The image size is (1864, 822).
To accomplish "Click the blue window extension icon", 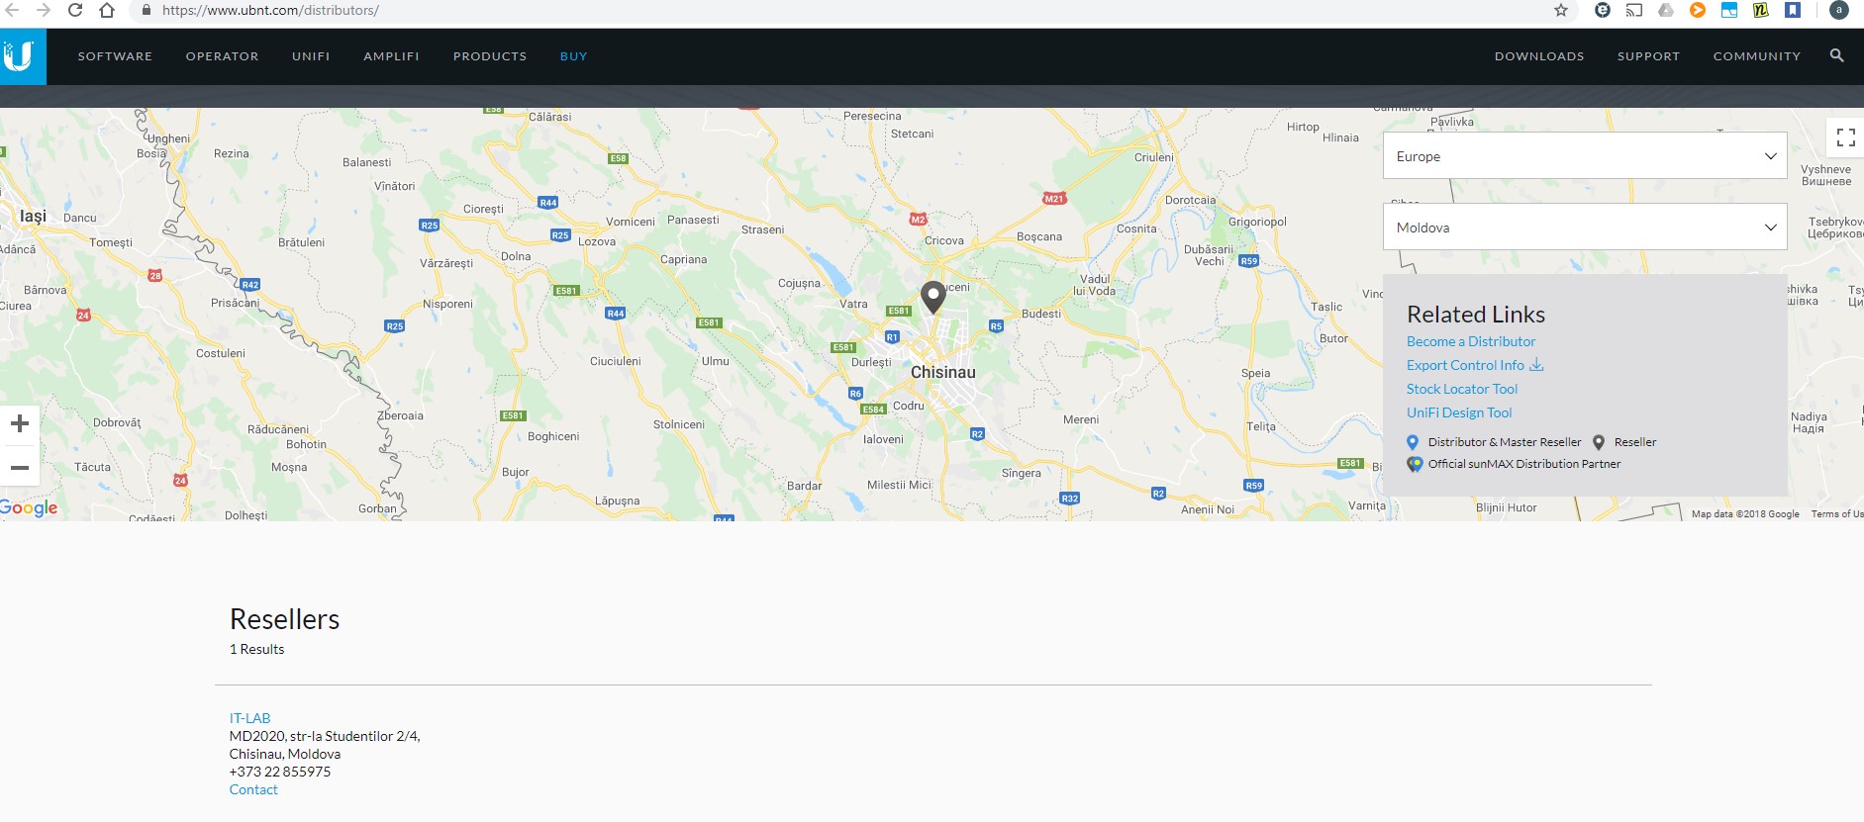I will 1729,11.
